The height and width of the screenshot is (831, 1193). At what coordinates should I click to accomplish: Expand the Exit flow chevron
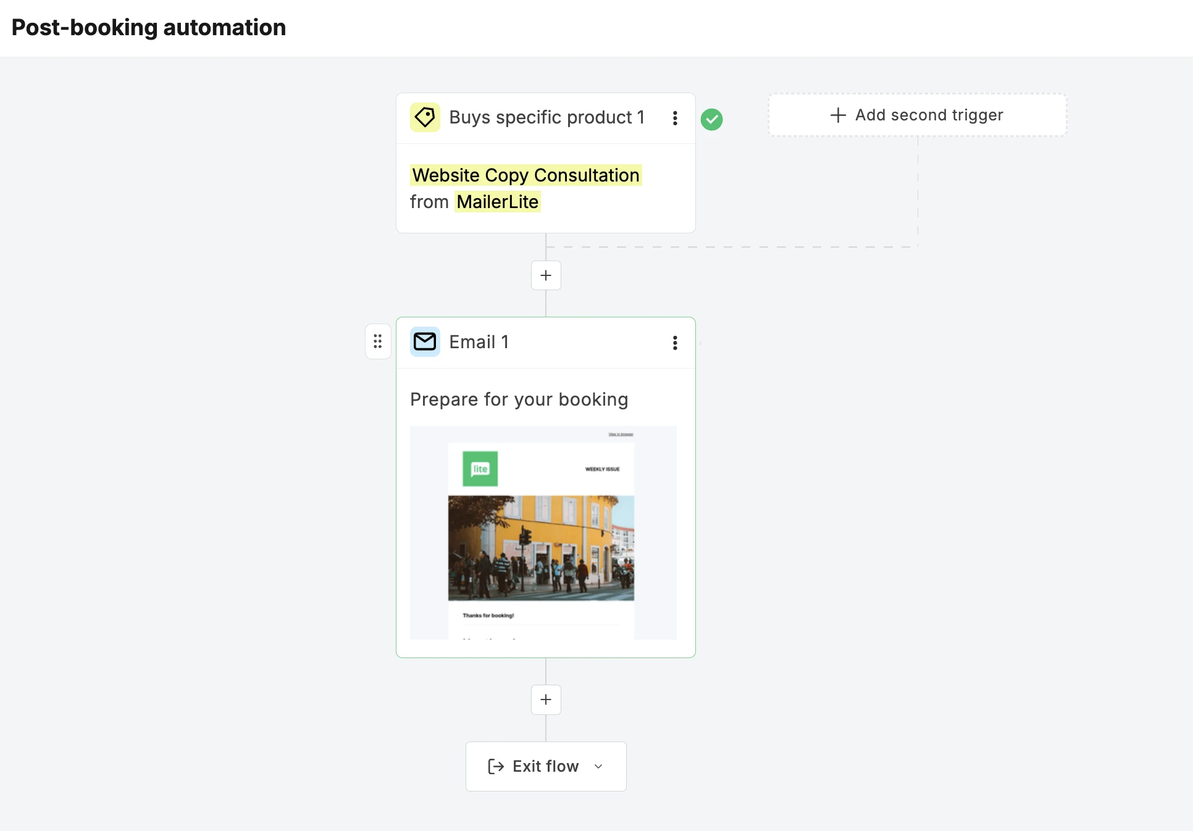tap(598, 766)
